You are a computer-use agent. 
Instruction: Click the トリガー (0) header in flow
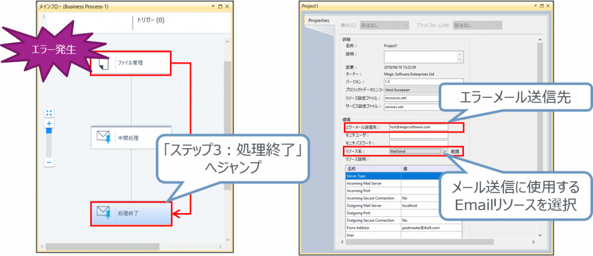tap(150, 20)
